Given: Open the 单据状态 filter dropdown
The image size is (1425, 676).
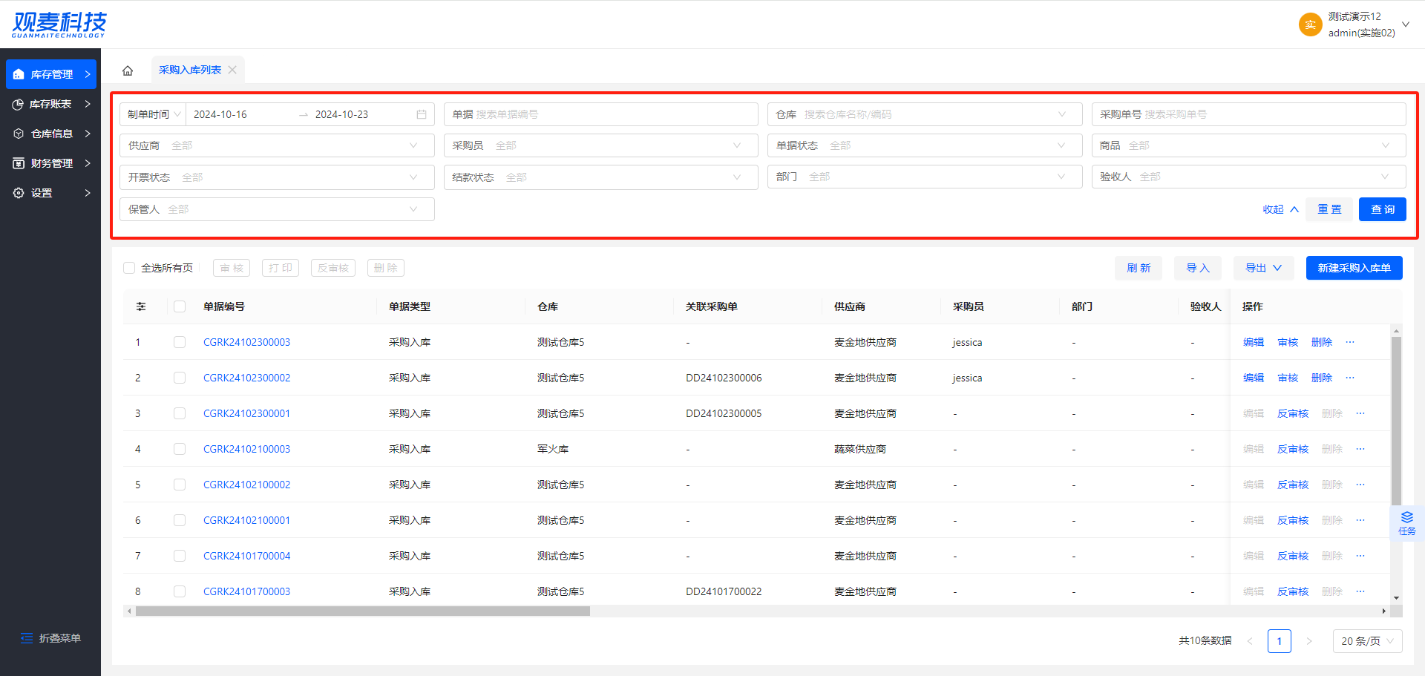Looking at the screenshot, I should (925, 145).
